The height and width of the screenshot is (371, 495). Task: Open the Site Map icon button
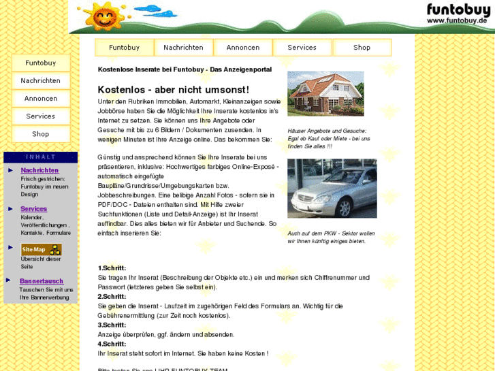pyautogui.click(x=42, y=249)
